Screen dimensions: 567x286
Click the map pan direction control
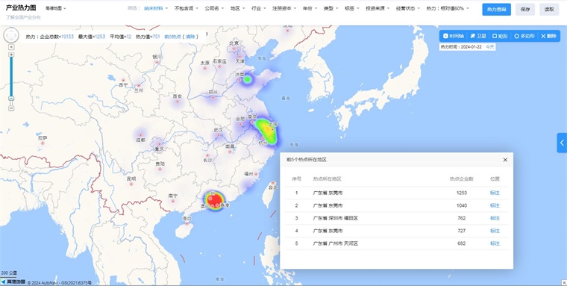point(11,35)
